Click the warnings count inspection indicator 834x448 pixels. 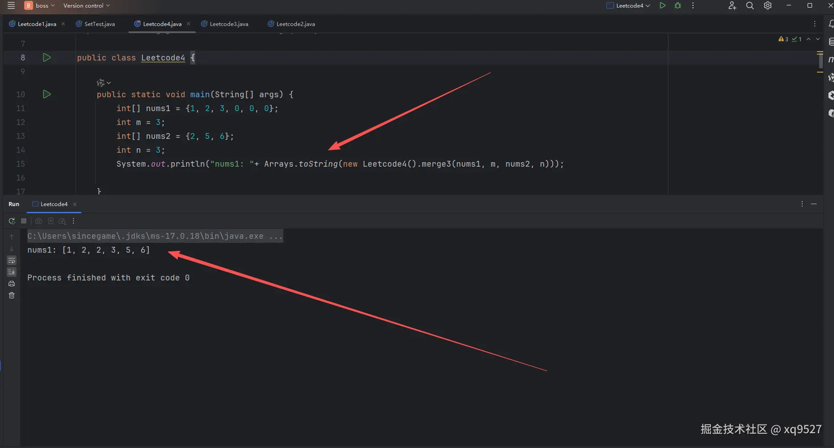(783, 39)
